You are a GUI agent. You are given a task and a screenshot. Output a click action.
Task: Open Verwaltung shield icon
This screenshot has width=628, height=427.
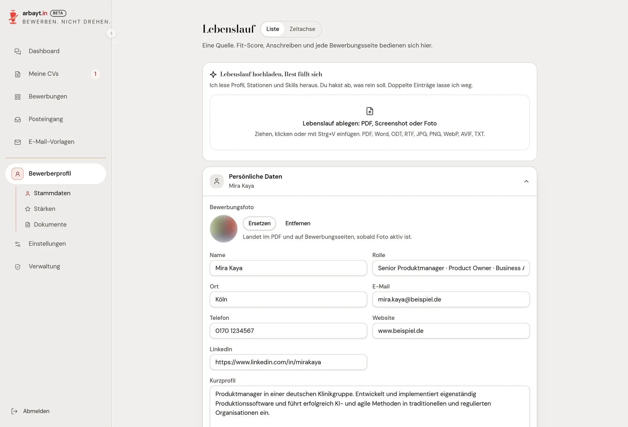click(x=18, y=267)
